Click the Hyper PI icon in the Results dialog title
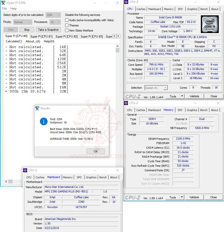This screenshot has height=232, width=224. (37, 108)
